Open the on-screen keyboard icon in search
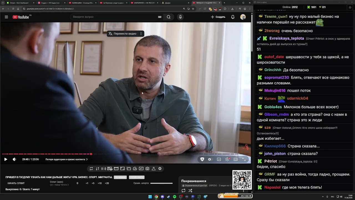Image resolution: width=355 pixels, height=200 pixels. click(160, 17)
